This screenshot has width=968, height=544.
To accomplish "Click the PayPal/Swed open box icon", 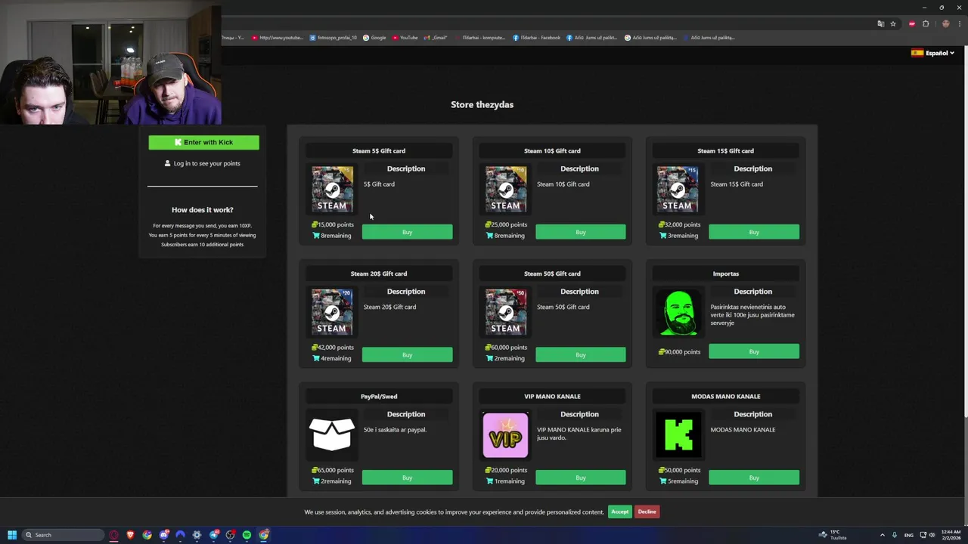I will pyautogui.click(x=332, y=435).
